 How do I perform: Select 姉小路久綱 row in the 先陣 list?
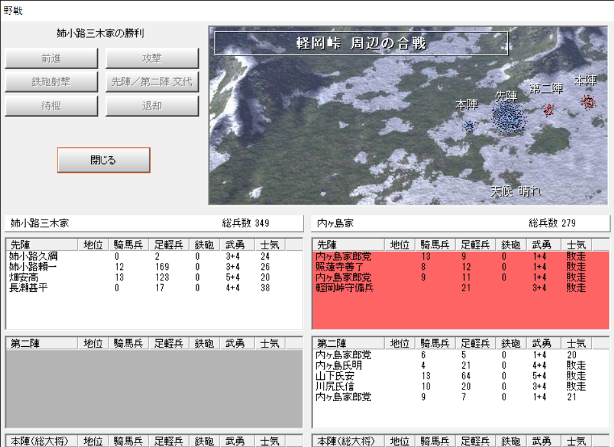click(x=34, y=256)
